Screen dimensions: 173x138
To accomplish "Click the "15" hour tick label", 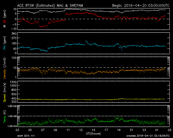I will 94,130.
